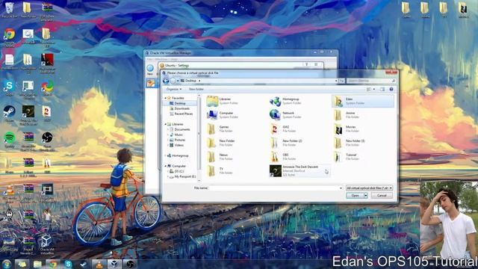Click the arrow beside the Open button
Viewport: 478px width, 269px height.
[x=366, y=196]
